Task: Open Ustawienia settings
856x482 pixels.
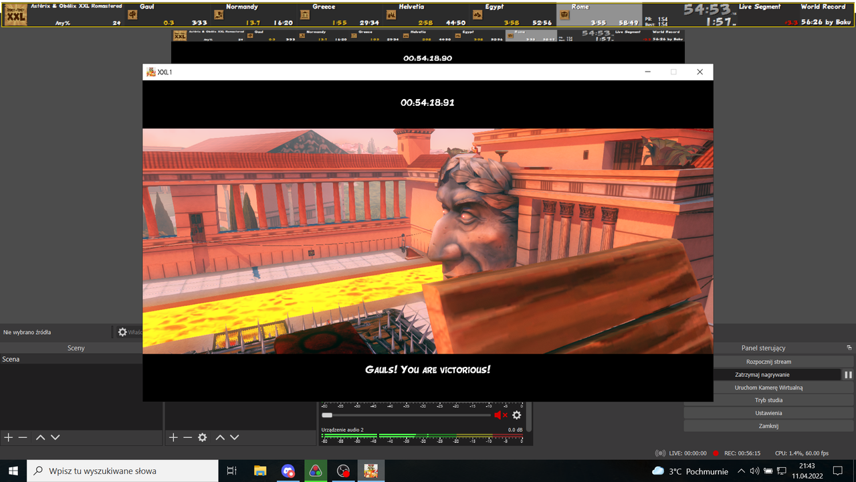Action: 768,413
